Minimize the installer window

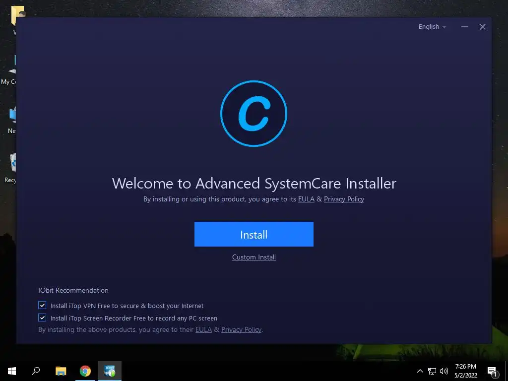coord(464,27)
